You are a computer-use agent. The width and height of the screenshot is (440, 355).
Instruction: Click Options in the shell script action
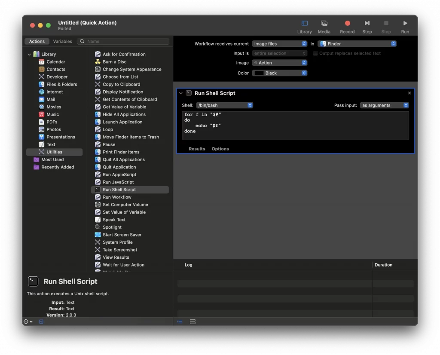(220, 149)
